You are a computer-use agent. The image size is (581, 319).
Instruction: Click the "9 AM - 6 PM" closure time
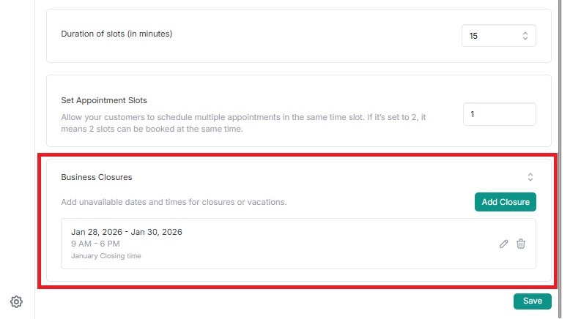tap(95, 244)
